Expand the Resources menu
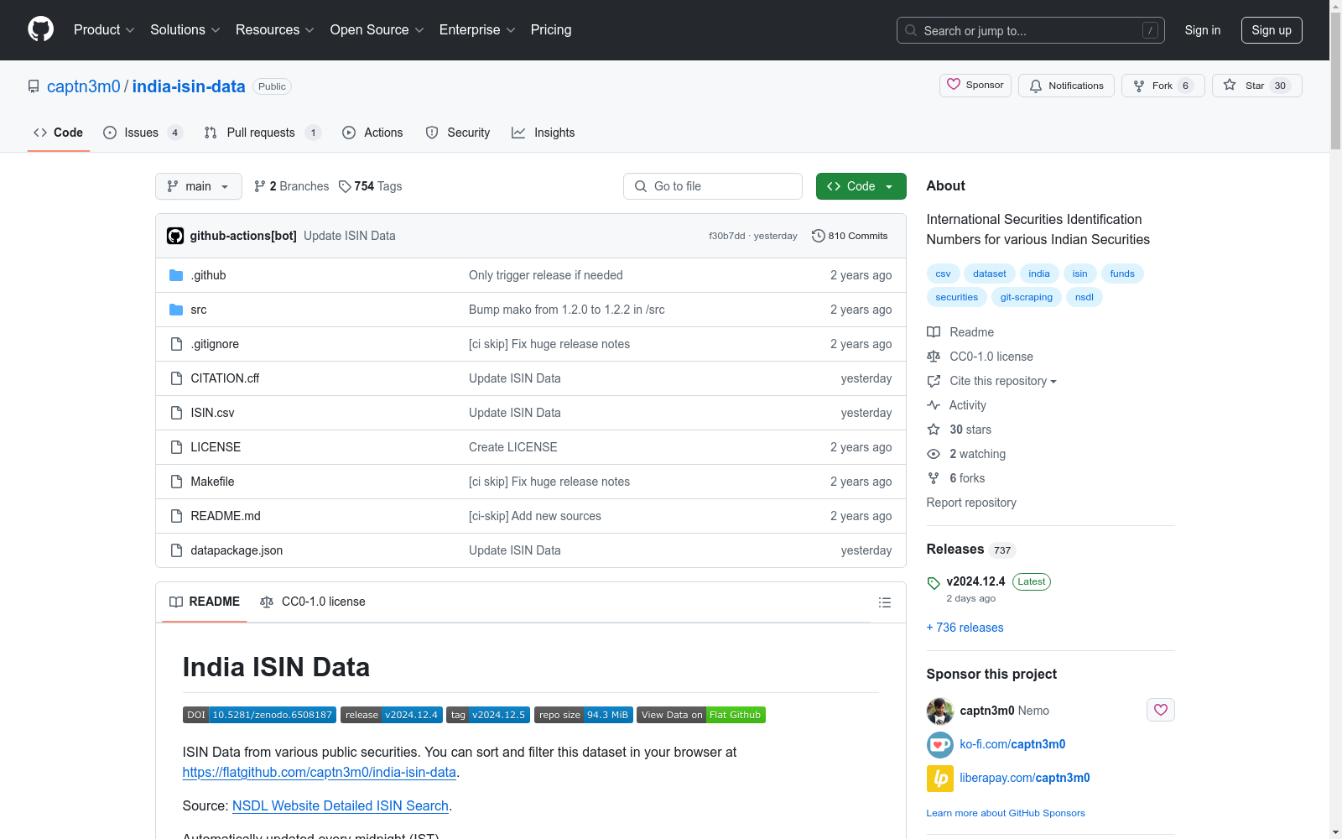The width and height of the screenshot is (1342, 839). click(x=275, y=30)
